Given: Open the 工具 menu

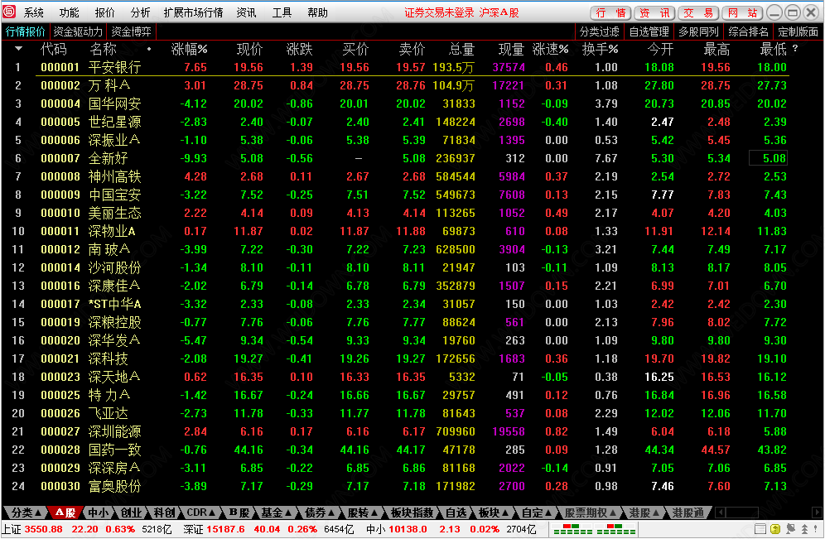Looking at the screenshot, I should 282,12.
